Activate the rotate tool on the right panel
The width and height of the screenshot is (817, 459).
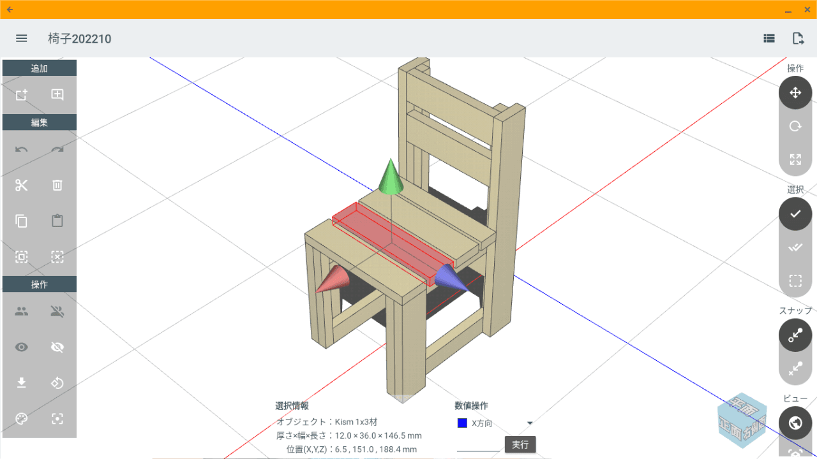(x=795, y=126)
